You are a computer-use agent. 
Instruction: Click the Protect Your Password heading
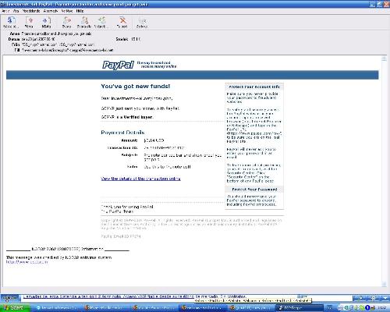(x=254, y=190)
